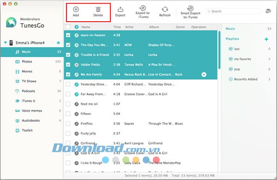
Task: Click artist Saycet in Fireflies row
Action: (x=129, y=124)
